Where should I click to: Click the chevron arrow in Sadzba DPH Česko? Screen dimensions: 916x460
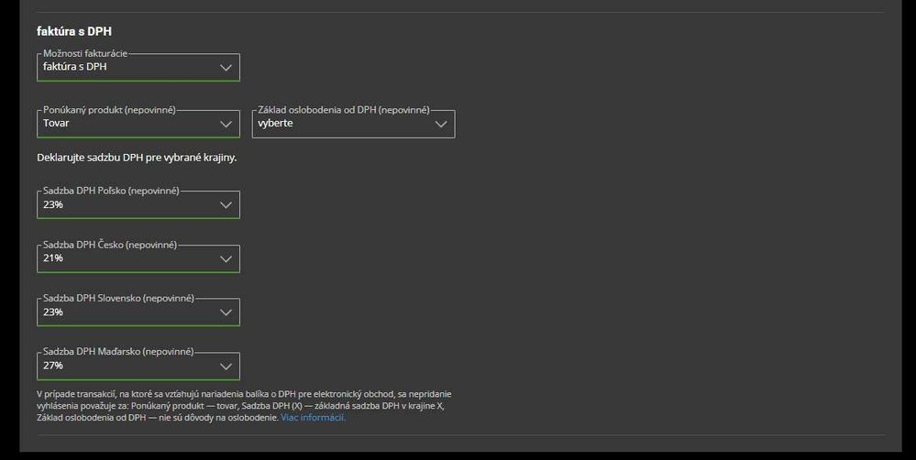[x=226, y=258]
